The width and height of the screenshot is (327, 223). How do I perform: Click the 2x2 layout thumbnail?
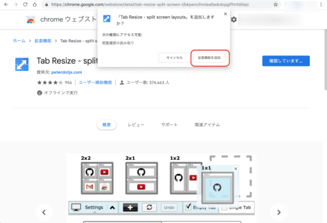(97, 178)
